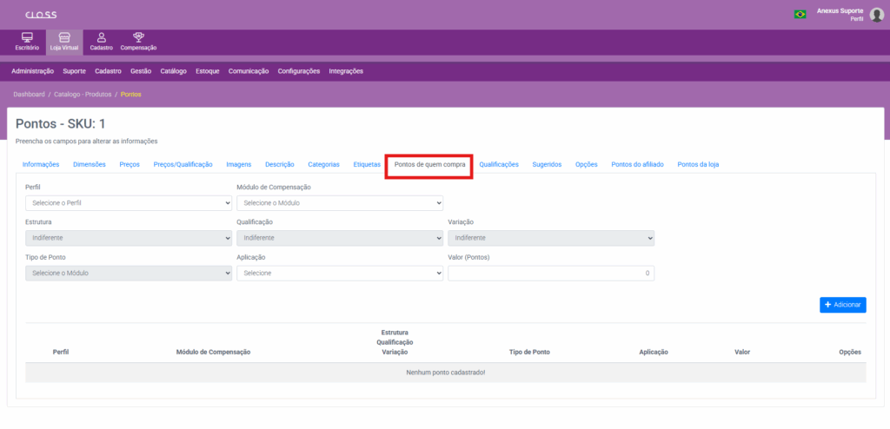The height and width of the screenshot is (429, 890).
Task: Open the user profile avatar
Action: click(x=876, y=14)
